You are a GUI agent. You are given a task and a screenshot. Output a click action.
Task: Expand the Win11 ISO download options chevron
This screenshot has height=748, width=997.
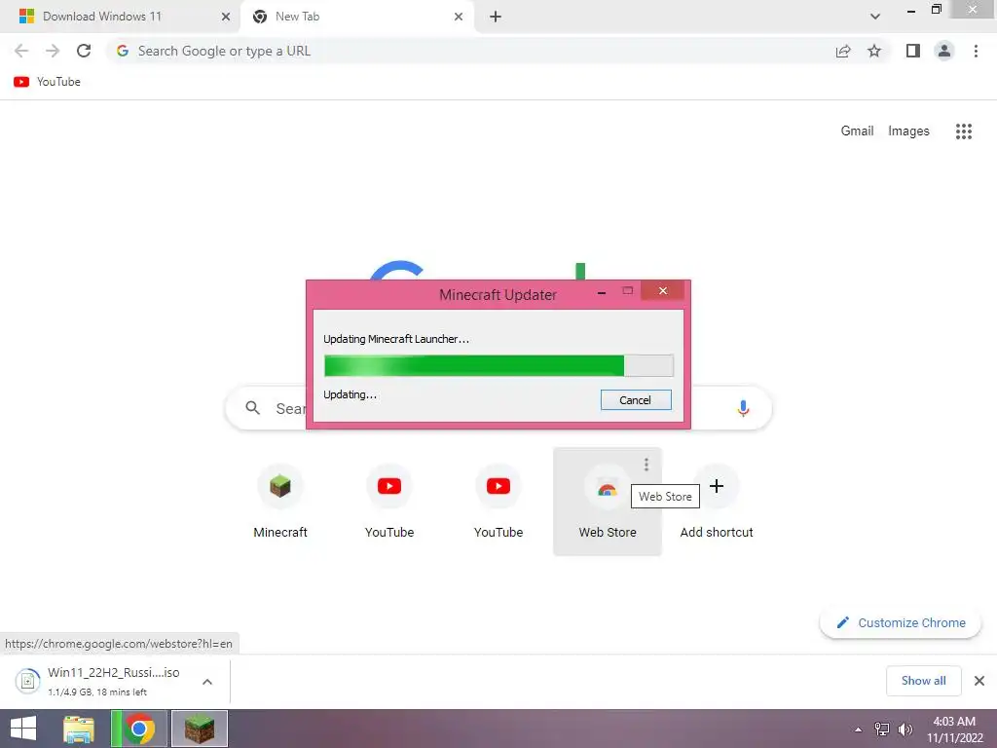coord(207,682)
